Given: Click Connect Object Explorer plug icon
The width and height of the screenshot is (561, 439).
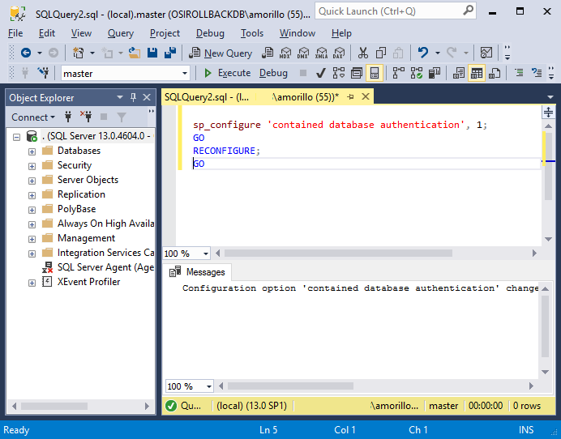Looking at the screenshot, I should (x=68, y=117).
